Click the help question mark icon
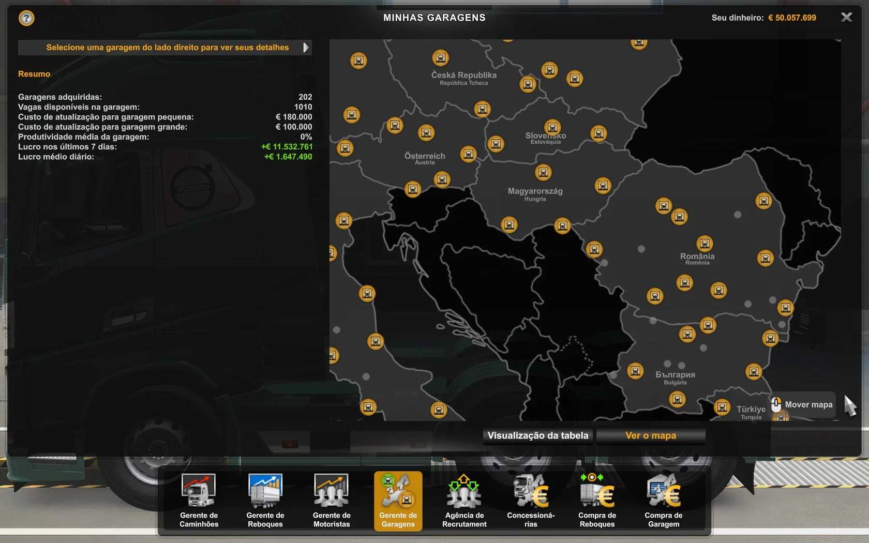Screen dimensions: 869x543 (26, 19)
